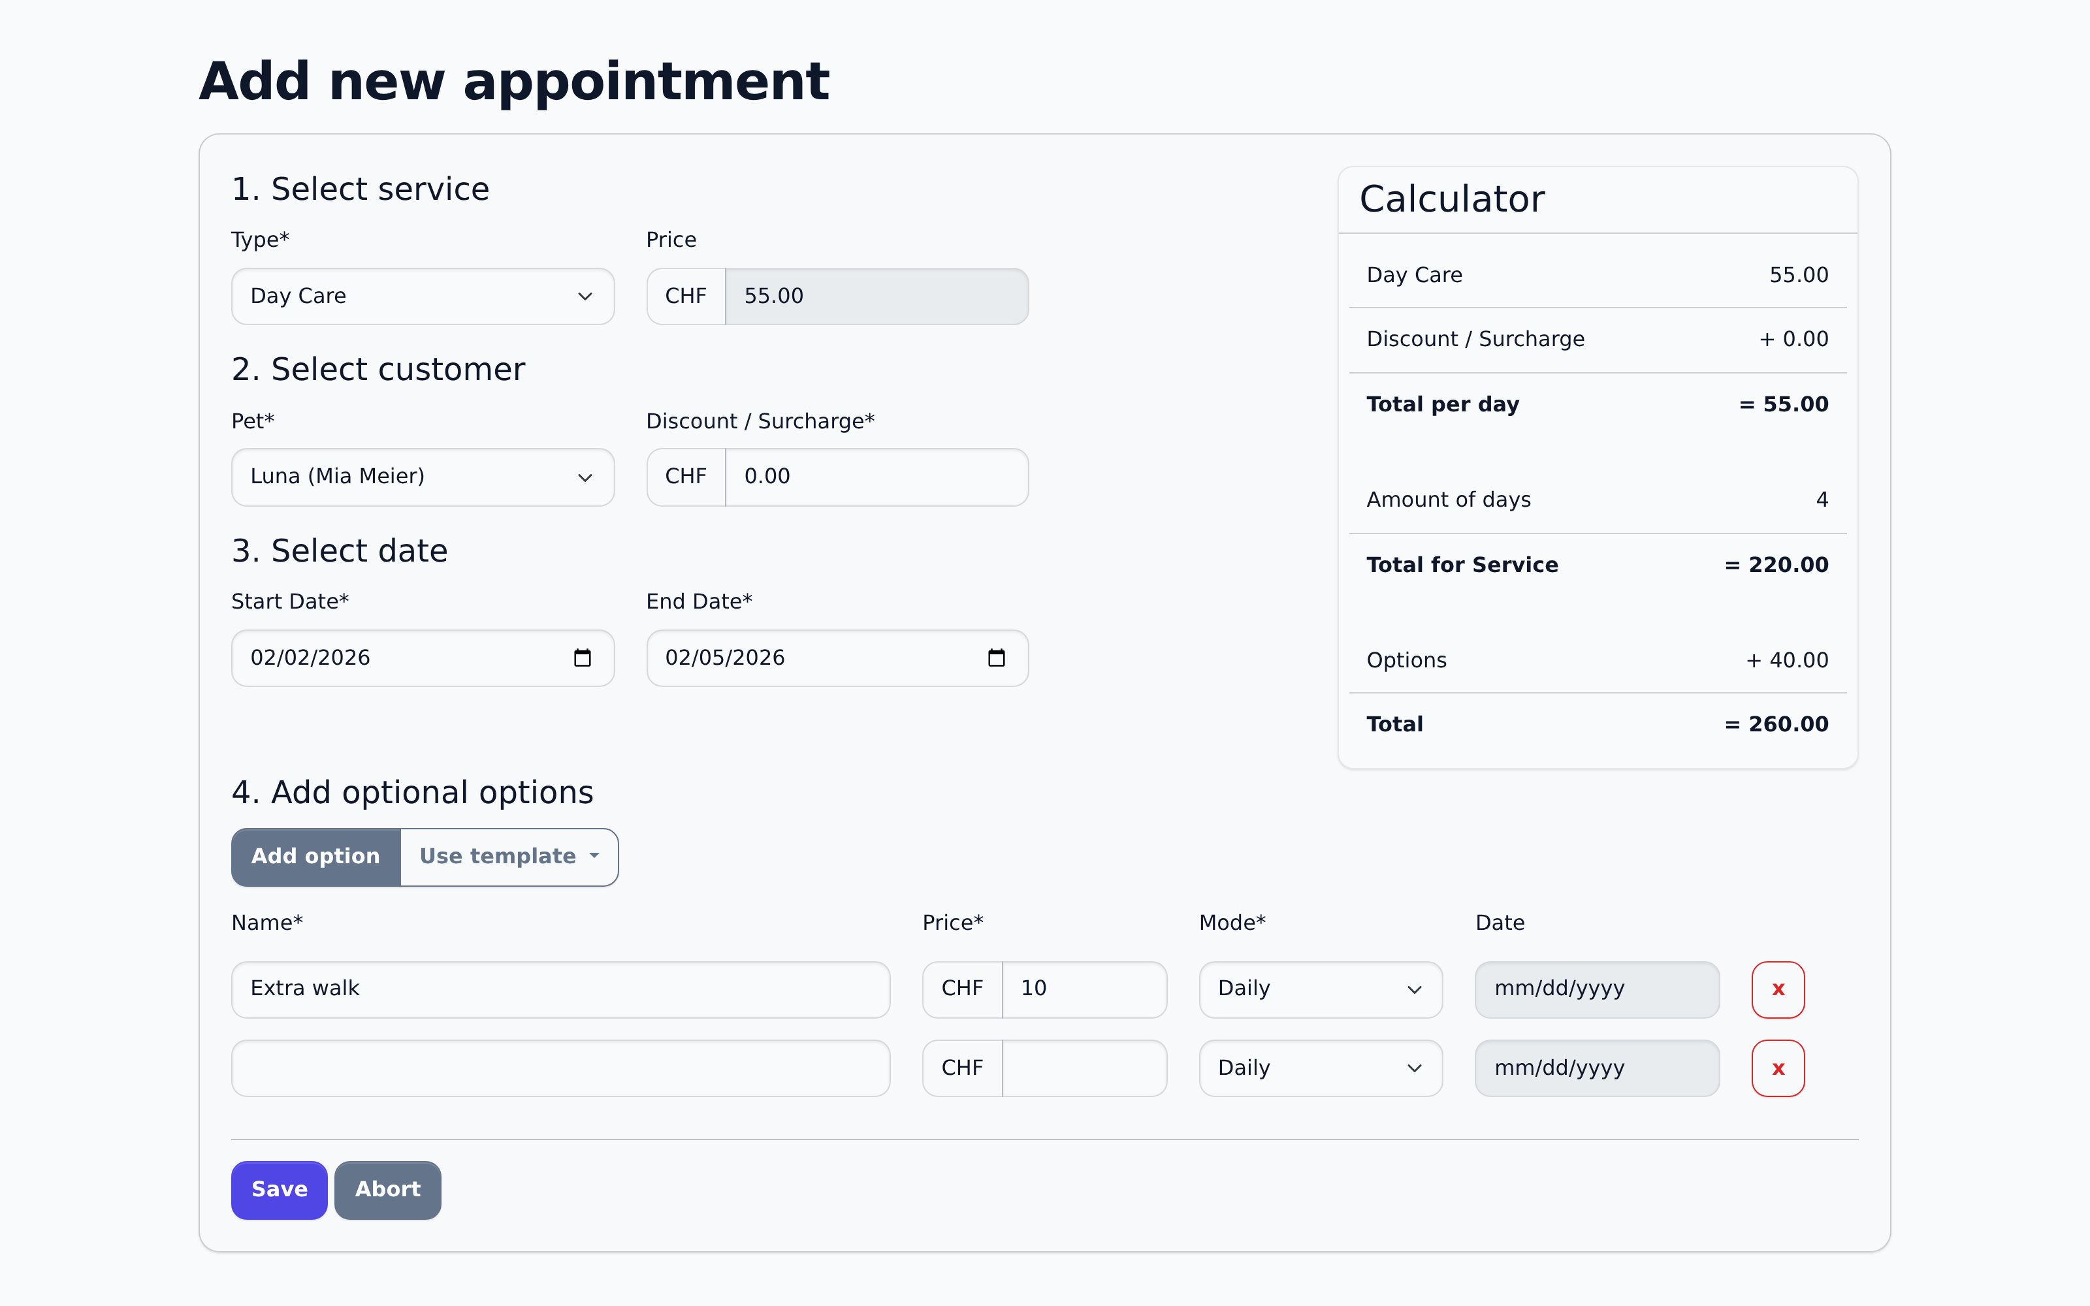Edit the Discount / Surcharge amount
This screenshot has height=1306, width=2090.
click(876, 476)
